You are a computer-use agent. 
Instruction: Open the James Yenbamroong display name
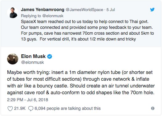point(43,10)
